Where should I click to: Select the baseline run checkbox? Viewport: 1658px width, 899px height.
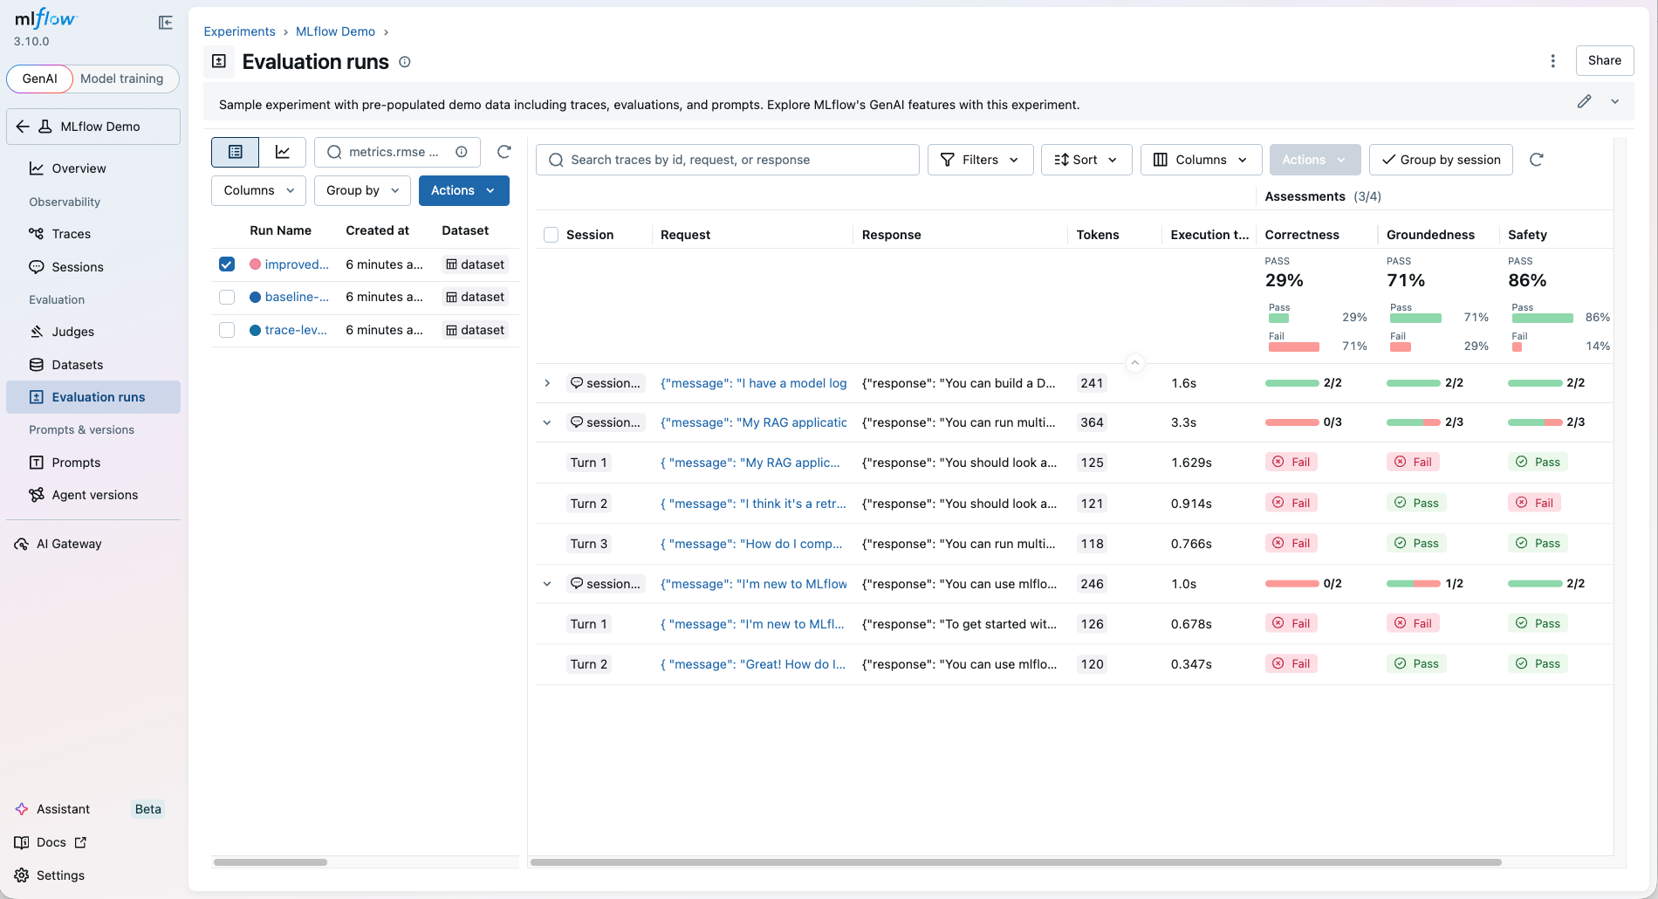[227, 297]
